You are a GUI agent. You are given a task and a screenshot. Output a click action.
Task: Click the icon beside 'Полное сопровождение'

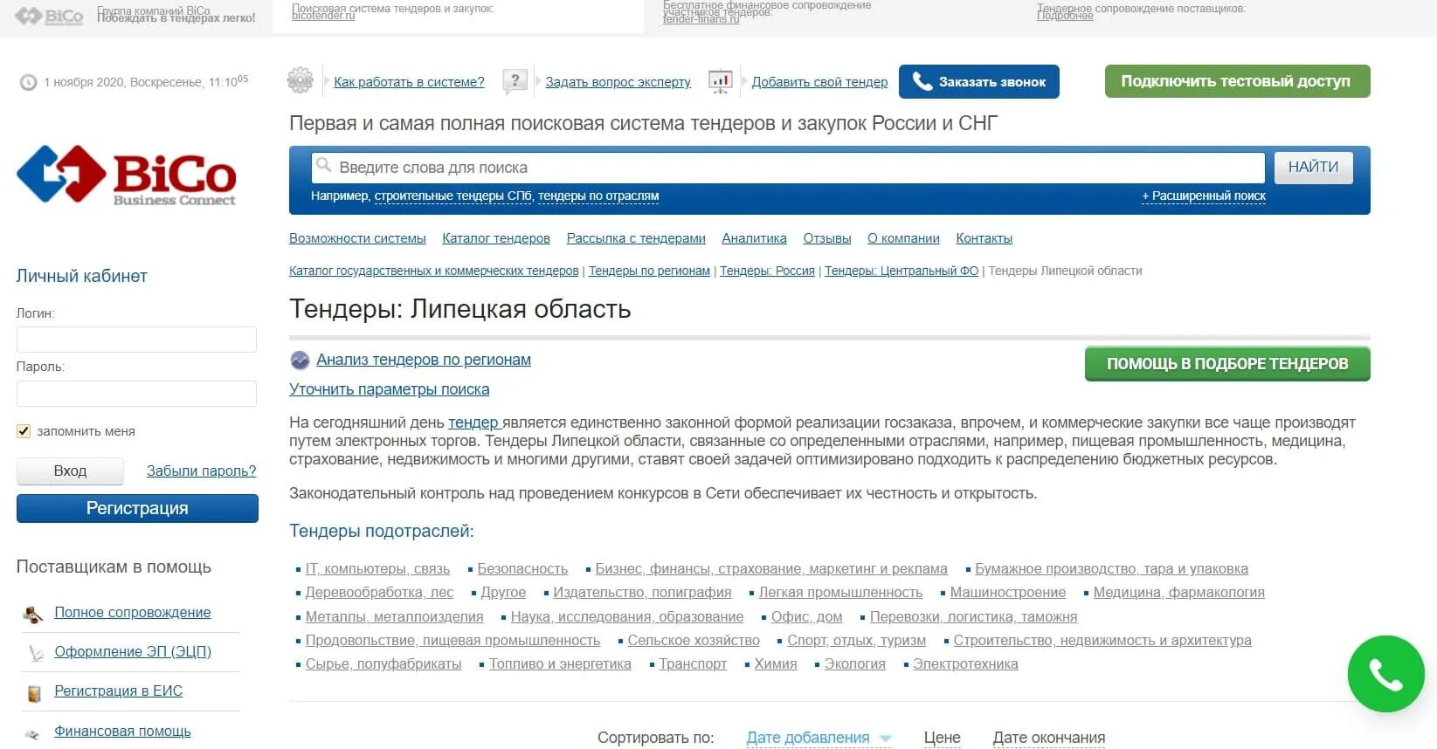click(x=33, y=614)
